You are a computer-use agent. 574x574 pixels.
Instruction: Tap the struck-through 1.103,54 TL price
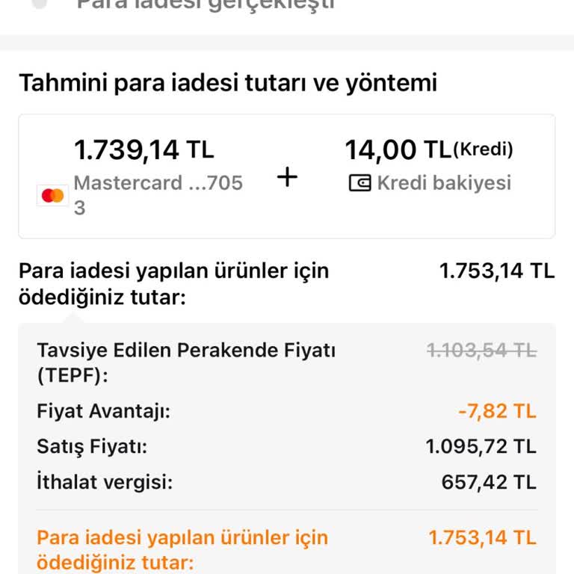point(481,350)
